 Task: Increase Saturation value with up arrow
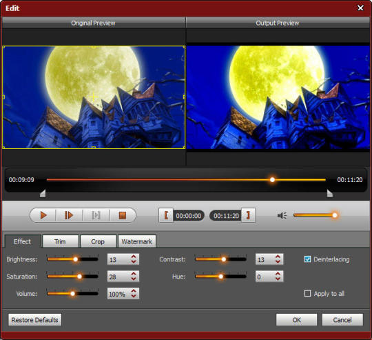pos(134,274)
